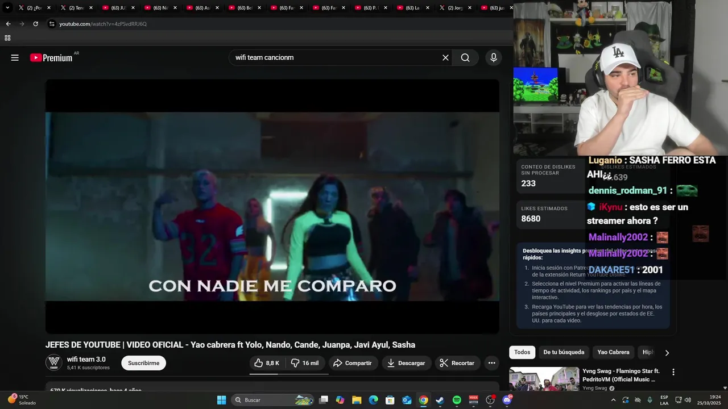728x409 pixels.
Task: Go back with the browser back arrow
Action: tap(8, 24)
